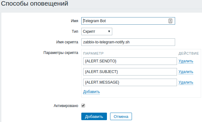Click the Имя скрипта label

coord(67,42)
